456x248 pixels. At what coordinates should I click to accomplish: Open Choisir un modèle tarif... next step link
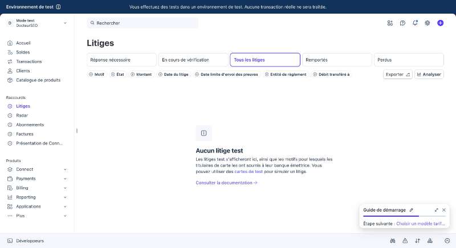[x=421, y=224]
